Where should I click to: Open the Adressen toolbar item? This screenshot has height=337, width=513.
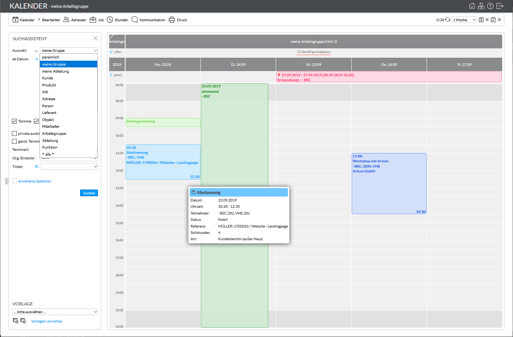(75, 20)
